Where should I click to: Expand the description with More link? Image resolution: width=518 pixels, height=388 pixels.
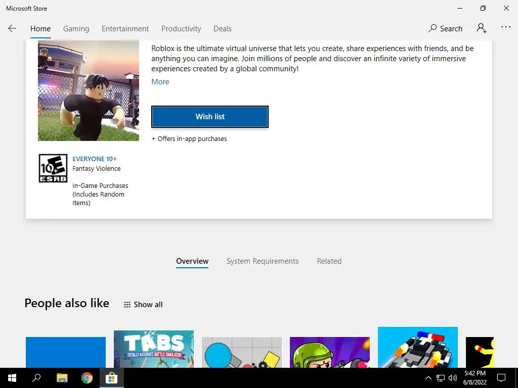160,81
